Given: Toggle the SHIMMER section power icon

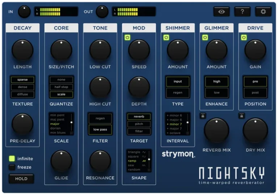Looking at the screenshot, I should click(x=166, y=38).
